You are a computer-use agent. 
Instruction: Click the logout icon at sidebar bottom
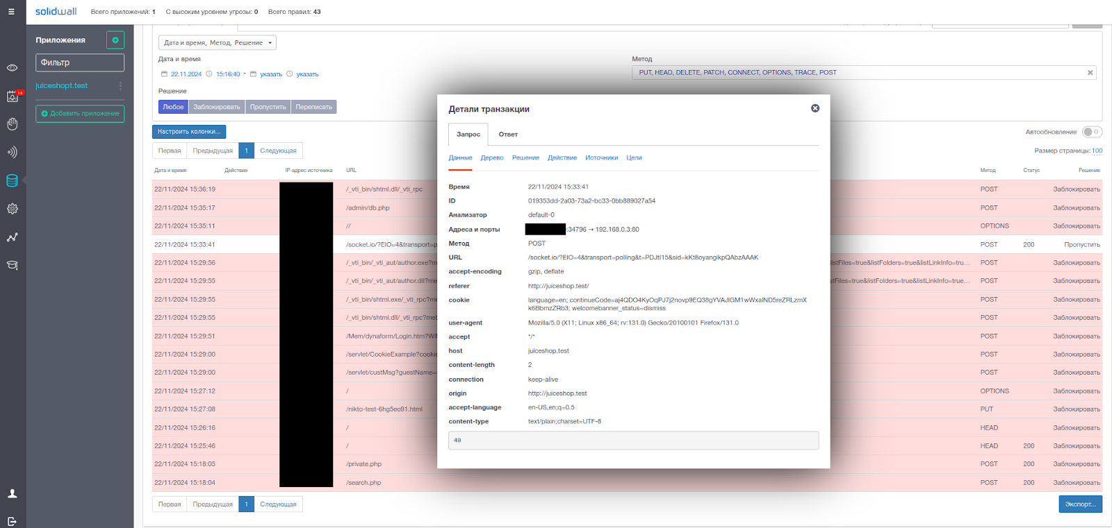[x=12, y=522]
